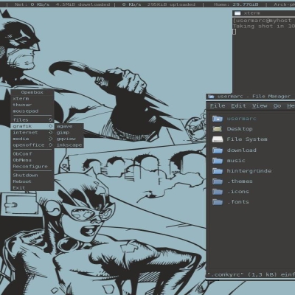This screenshot has height=295, width=295.
Task: Click the 'Taking shot in' terminal line
Action: [x=264, y=26]
